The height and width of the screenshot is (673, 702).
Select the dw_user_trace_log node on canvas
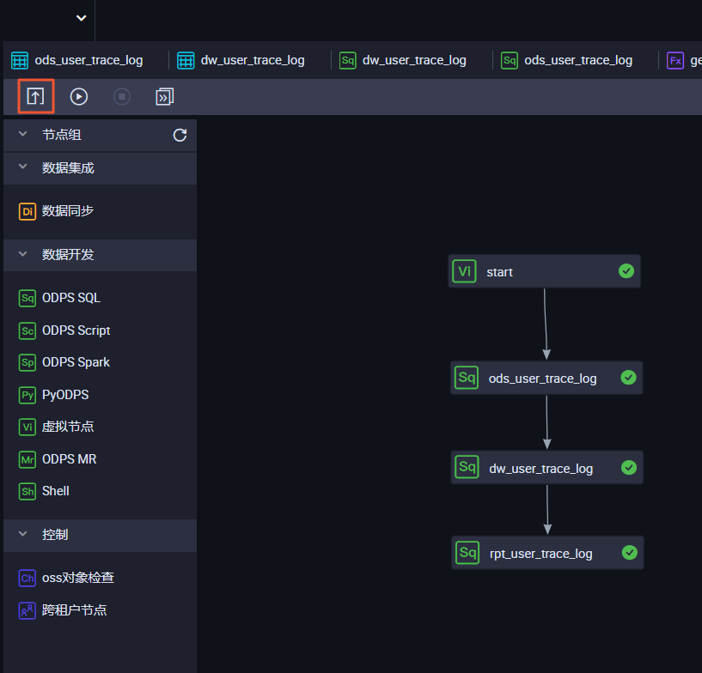(x=546, y=467)
